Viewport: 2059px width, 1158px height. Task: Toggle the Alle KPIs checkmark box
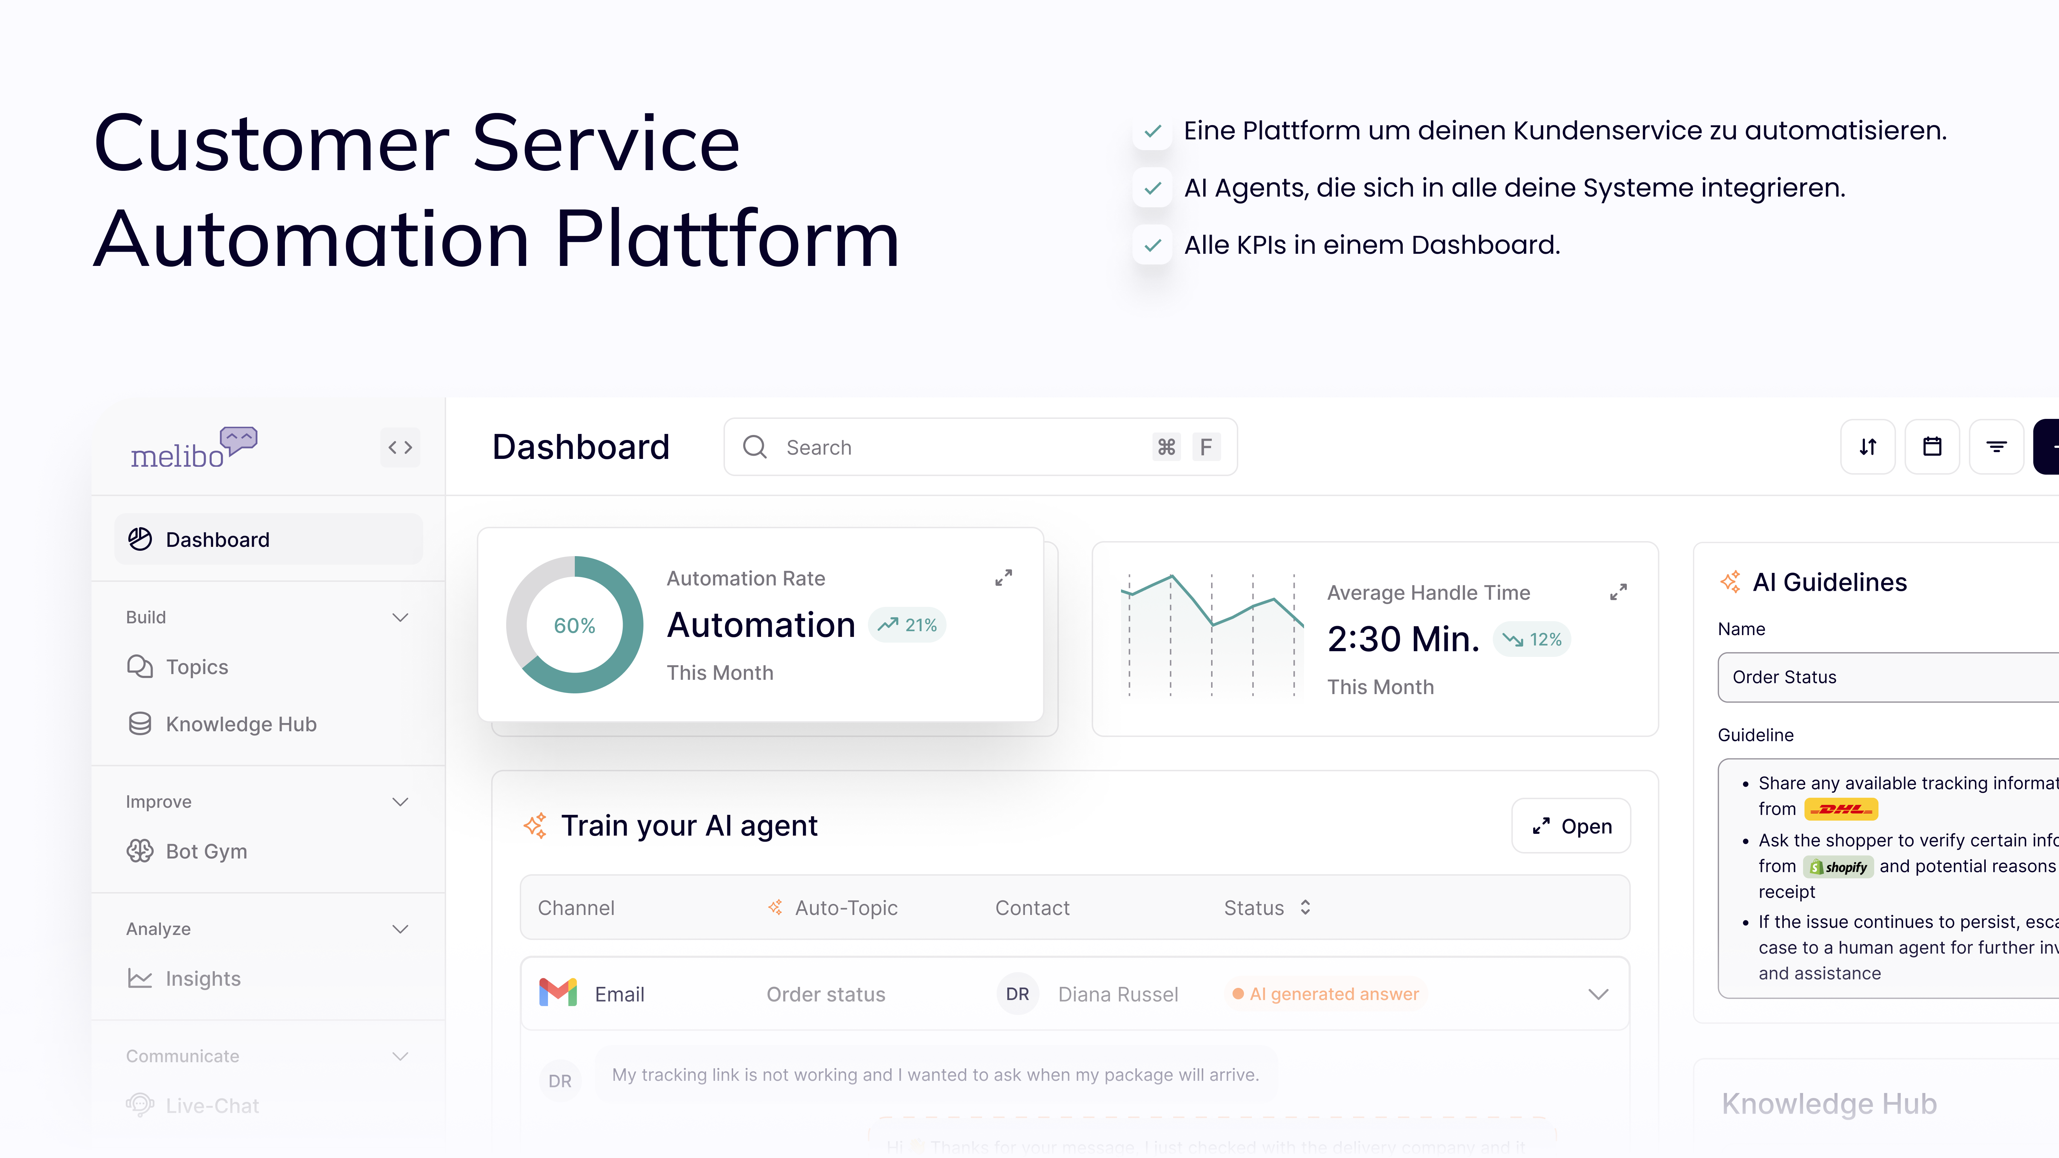[x=1152, y=245]
